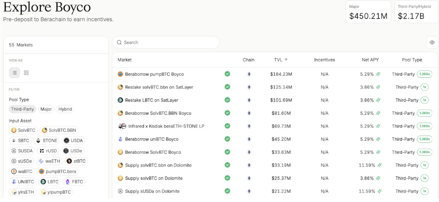Choose FBTC asset filter
The image size is (439, 202).
coord(74,182)
